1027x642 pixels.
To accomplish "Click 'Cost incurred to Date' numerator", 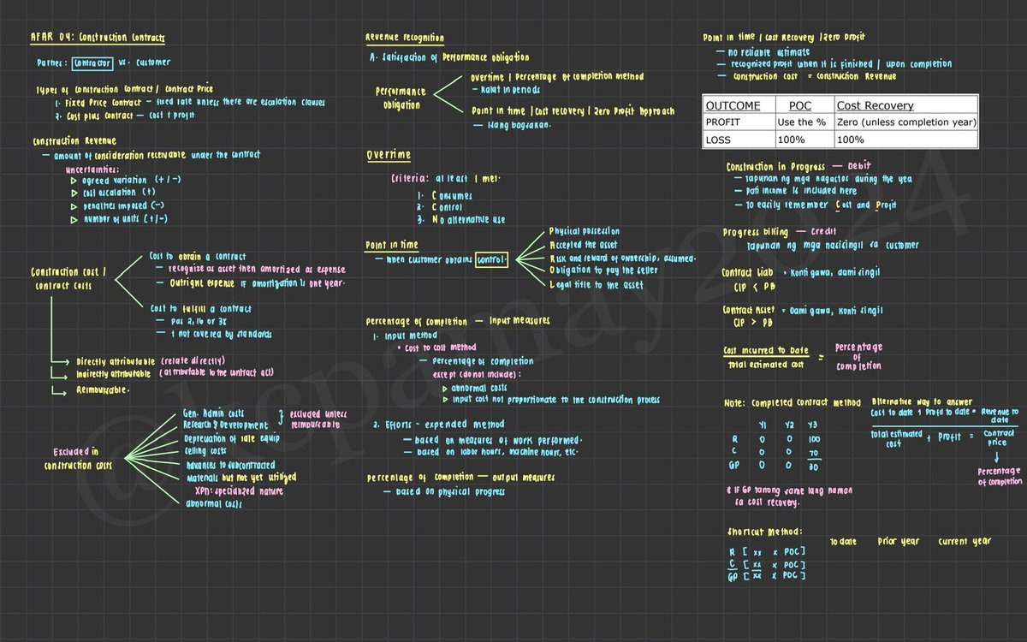I will [x=766, y=351].
